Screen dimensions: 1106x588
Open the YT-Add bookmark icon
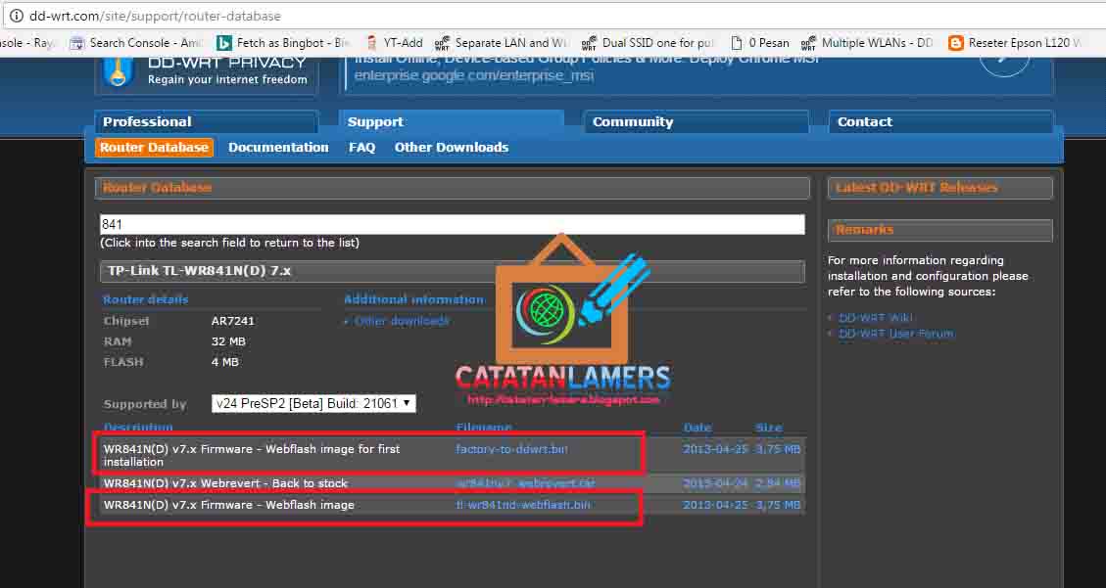(x=371, y=43)
